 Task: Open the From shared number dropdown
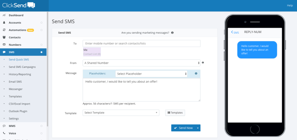(x=141, y=63)
